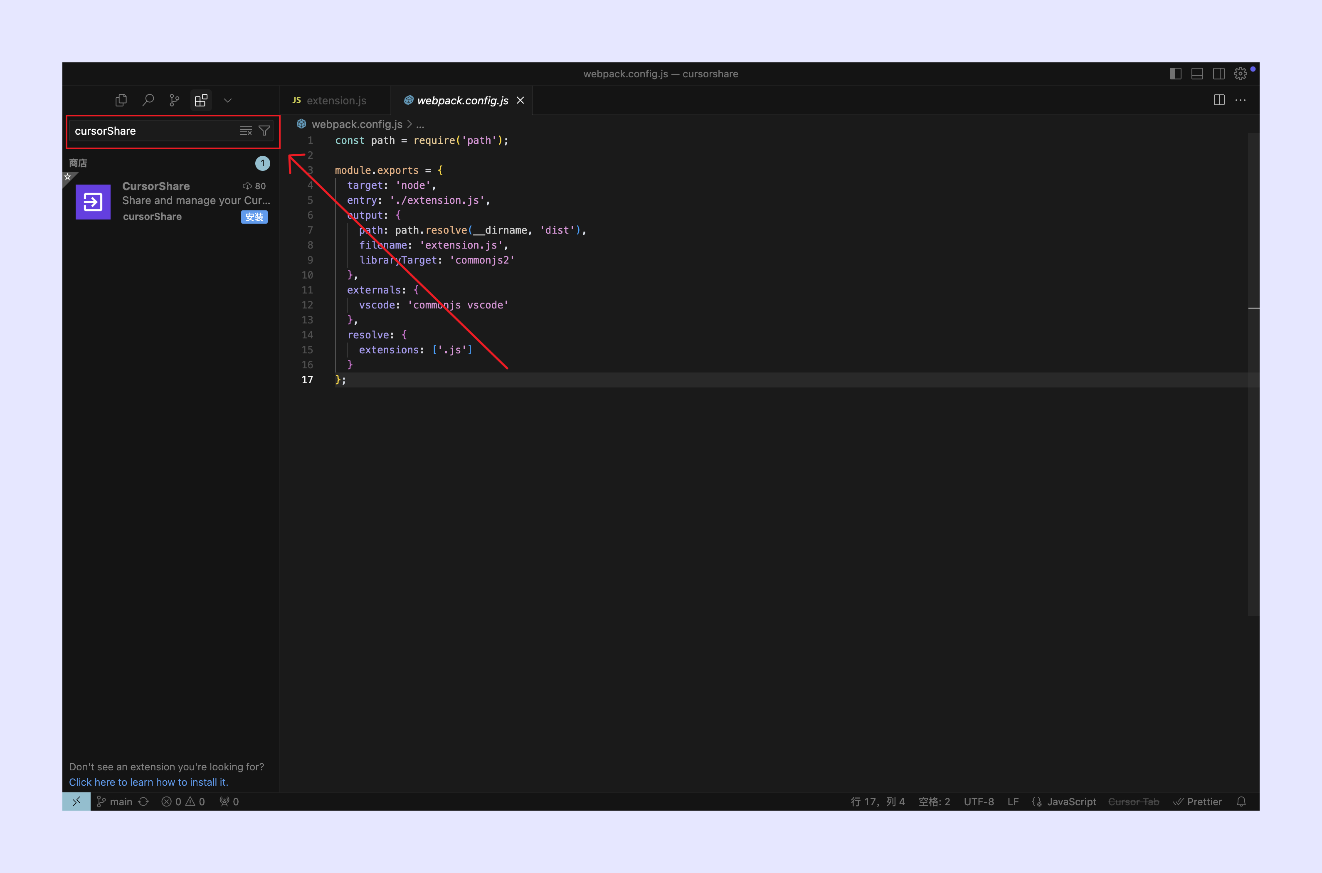The height and width of the screenshot is (873, 1322).
Task: Open the CursorShare extension listing title
Action: (x=156, y=186)
